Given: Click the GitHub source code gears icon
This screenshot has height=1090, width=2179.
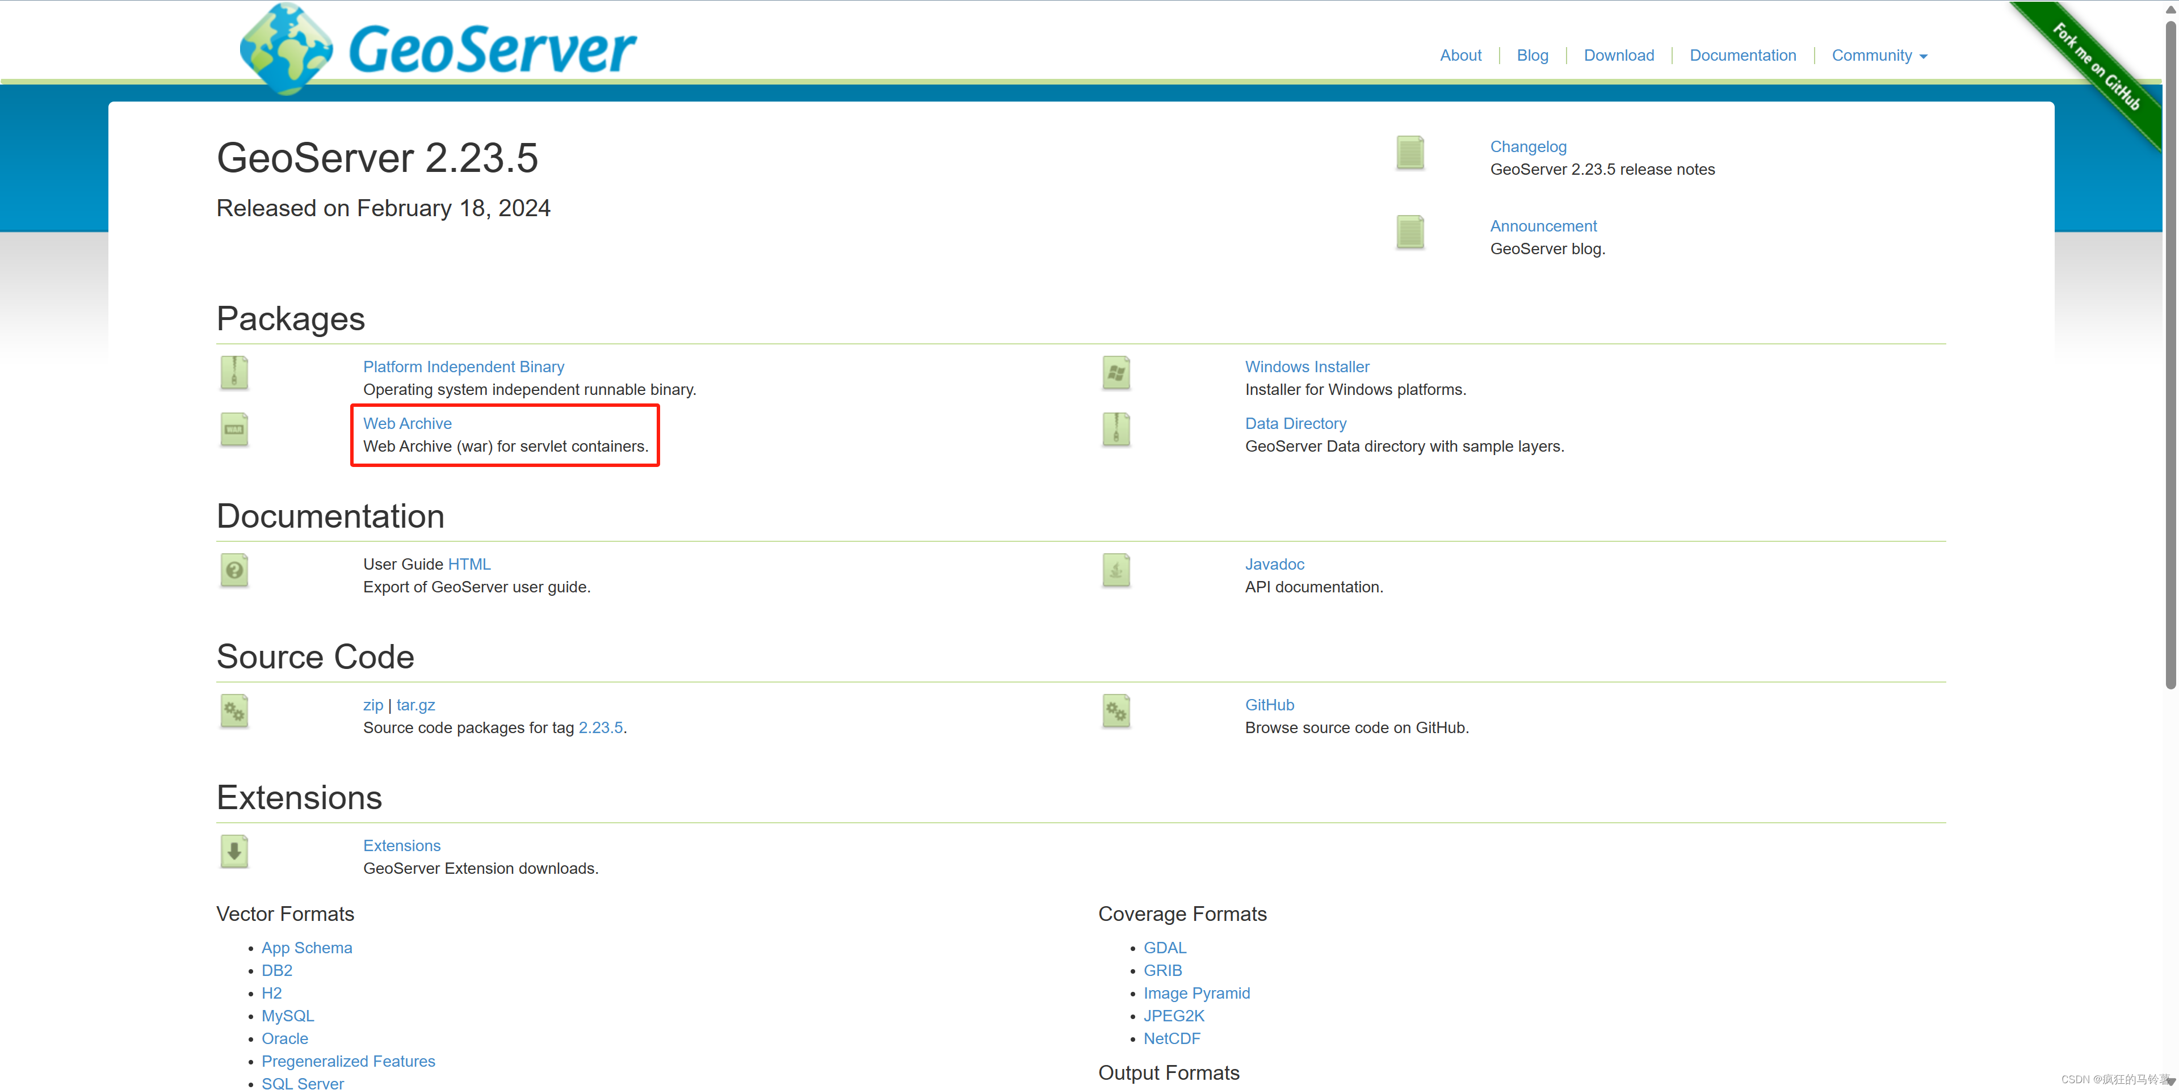Looking at the screenshot, I should click(x=1116, y=711).
